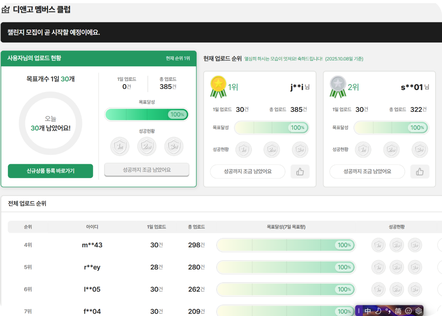
Task: Click my green 목표달성 progress bar
Action: (x=146, y=115)
